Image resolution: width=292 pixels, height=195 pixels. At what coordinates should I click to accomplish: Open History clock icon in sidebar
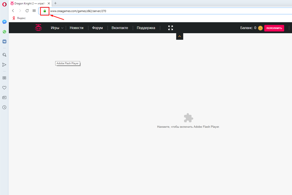click(x=4, y=107)
